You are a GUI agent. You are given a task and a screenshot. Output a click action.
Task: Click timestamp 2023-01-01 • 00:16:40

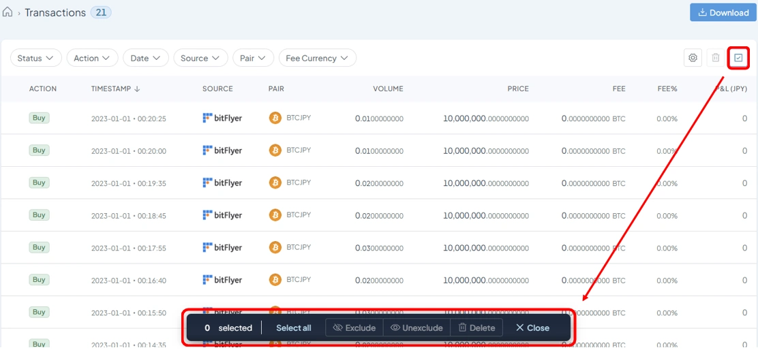(x=129, y=281)
